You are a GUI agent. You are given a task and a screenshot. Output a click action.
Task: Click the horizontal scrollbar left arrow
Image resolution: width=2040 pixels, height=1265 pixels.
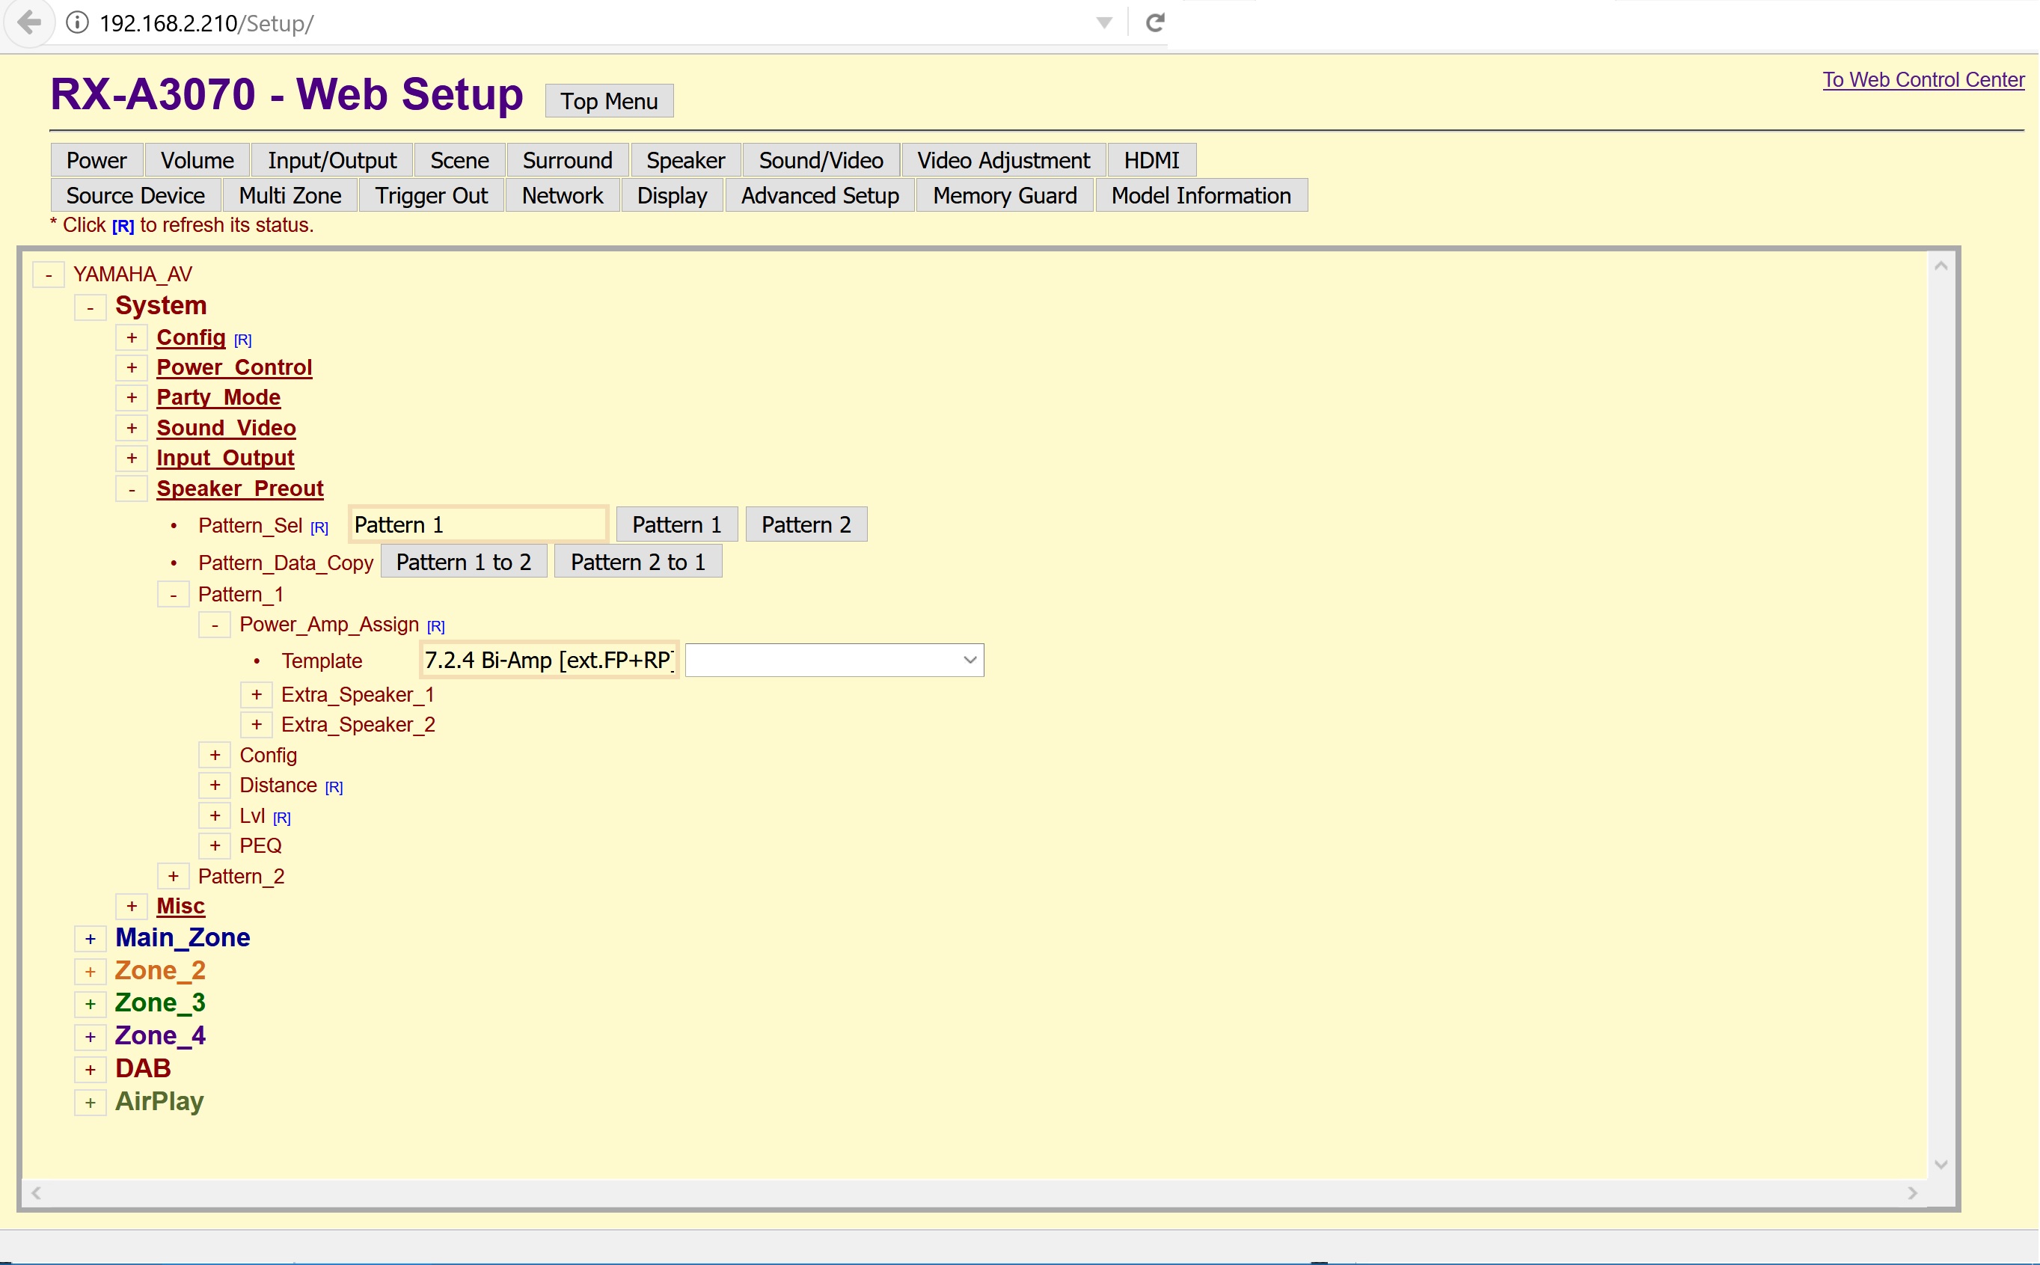click(x=36, y=1193)
